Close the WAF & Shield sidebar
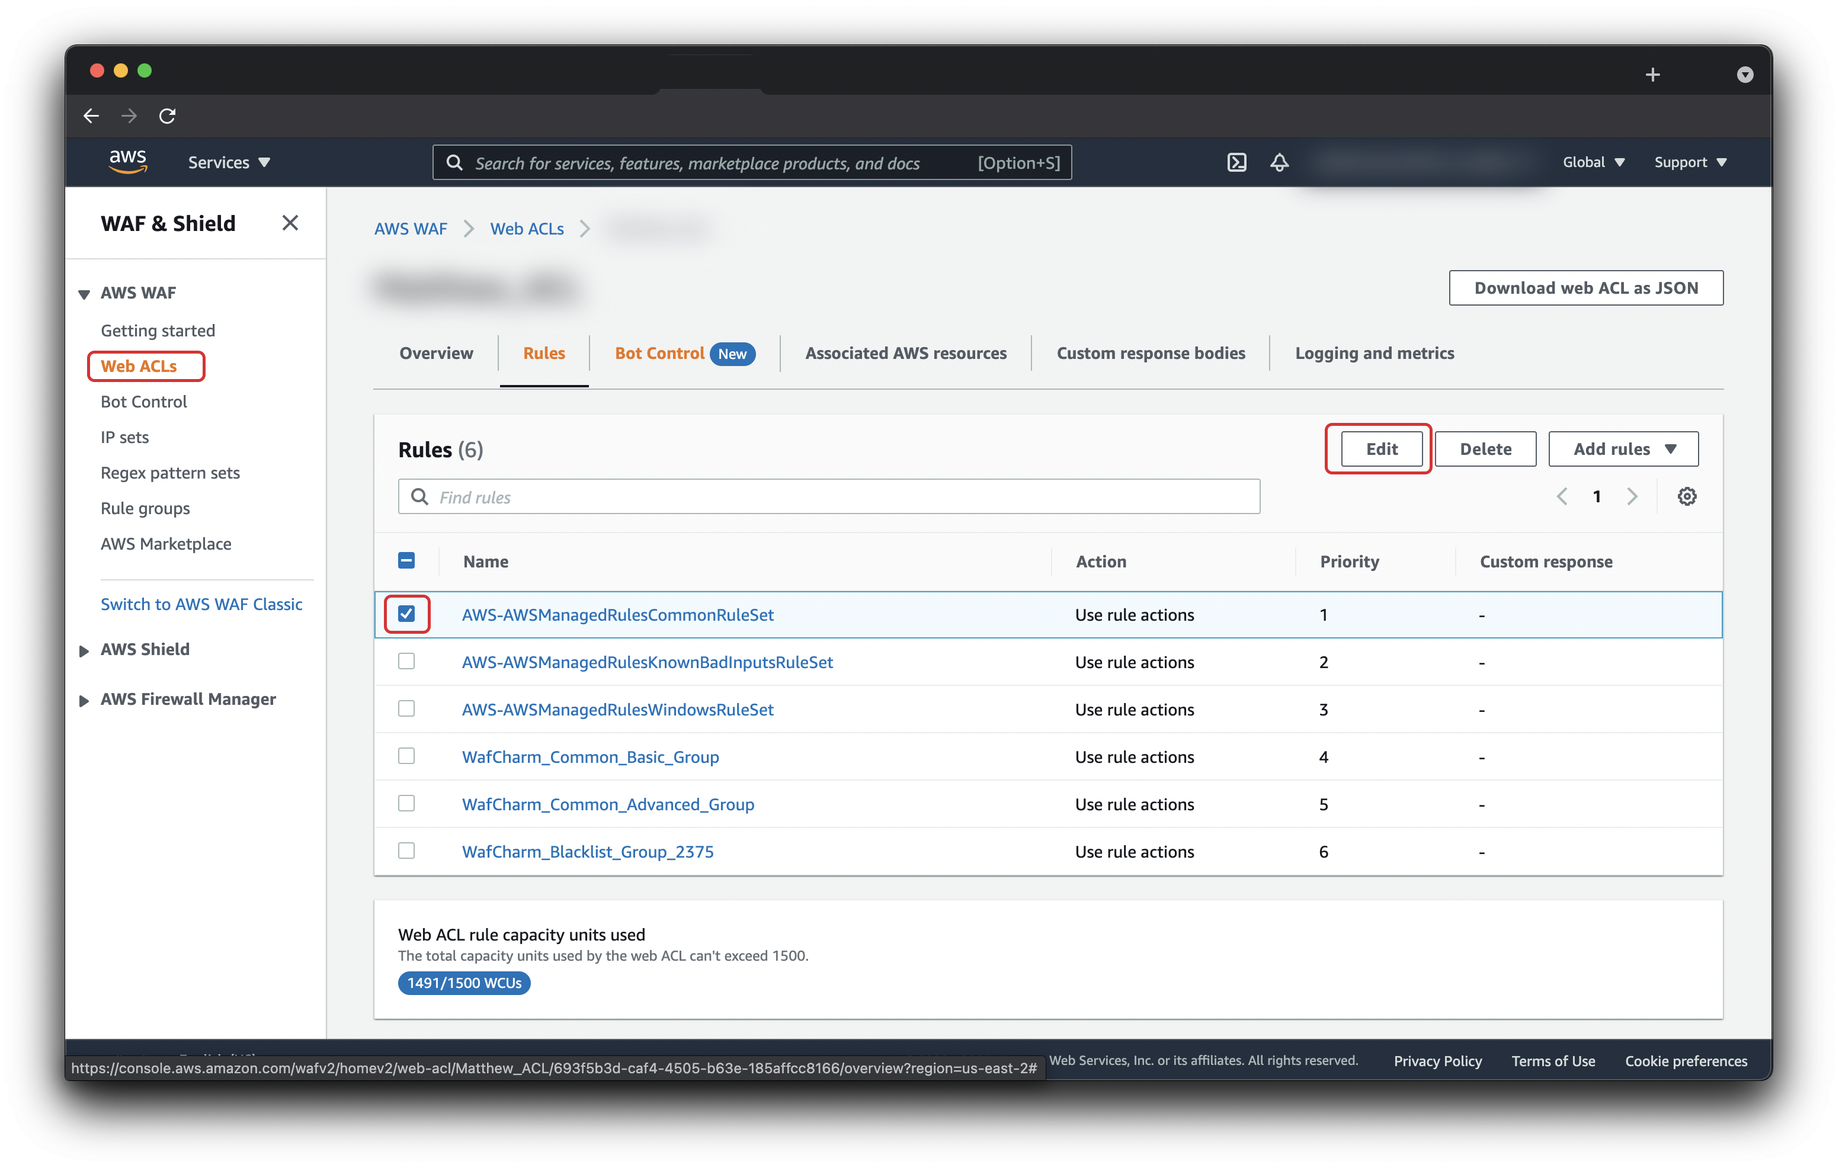Image resolution: width=1839 pixels, height=1168 pixels. 290,223
